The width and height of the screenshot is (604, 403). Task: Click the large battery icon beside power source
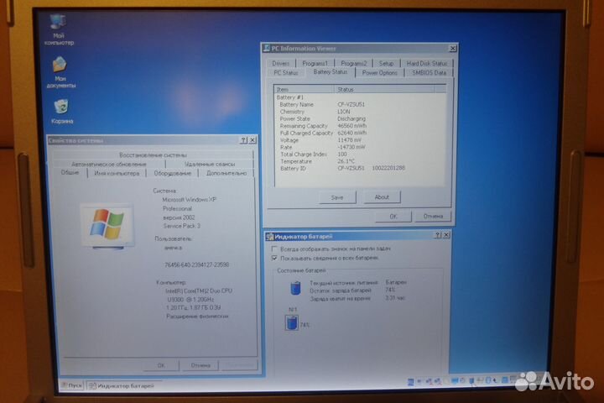pos(295,288)
